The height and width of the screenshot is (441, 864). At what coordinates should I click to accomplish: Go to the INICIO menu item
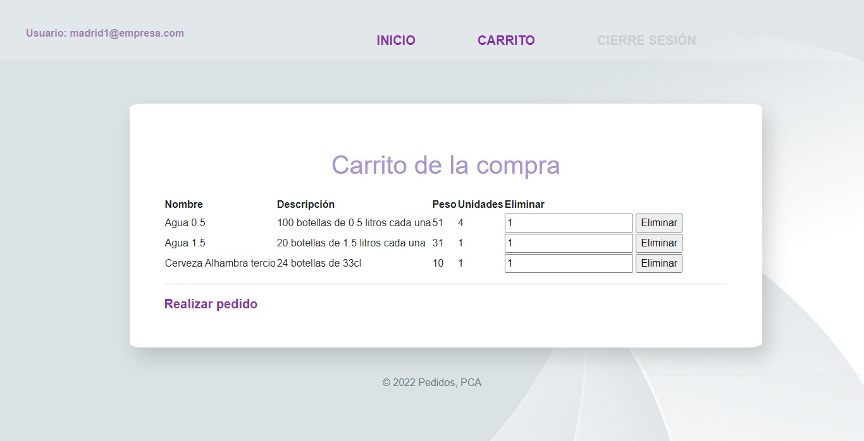tap(395, 40)
